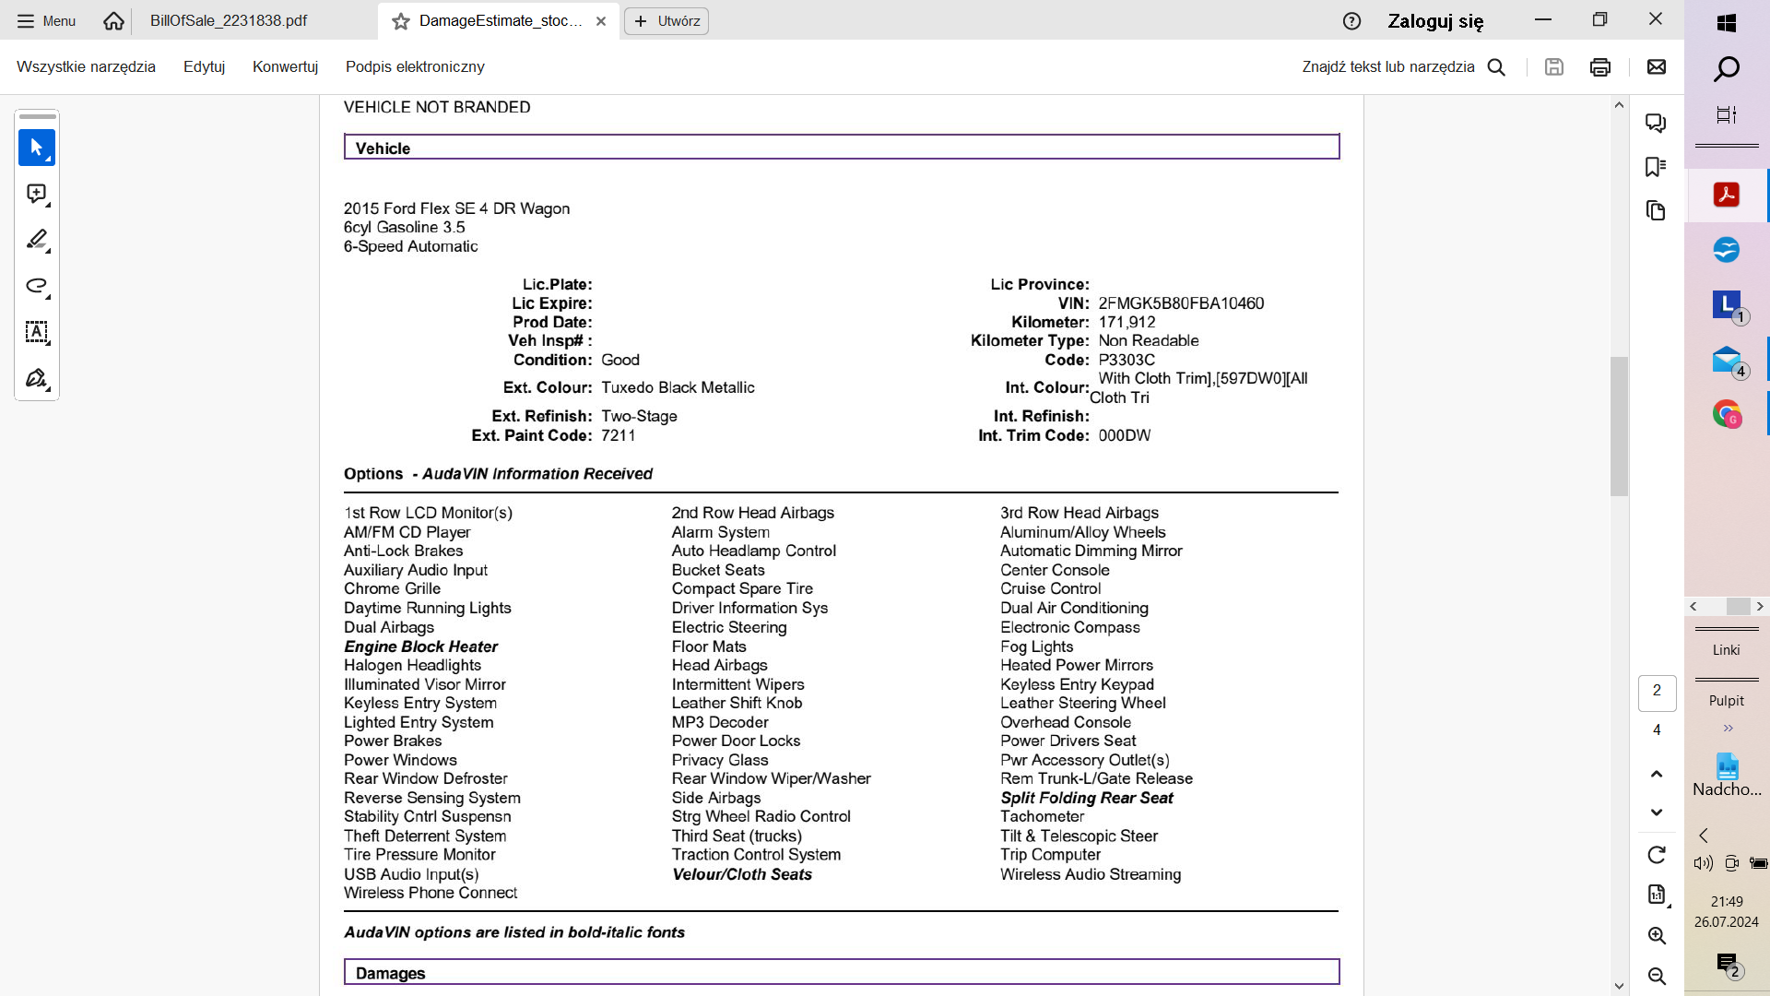The image size is (1770, 996).
Task: Open the Nadcho... desktop shortcut
Action: (1727, 775)
